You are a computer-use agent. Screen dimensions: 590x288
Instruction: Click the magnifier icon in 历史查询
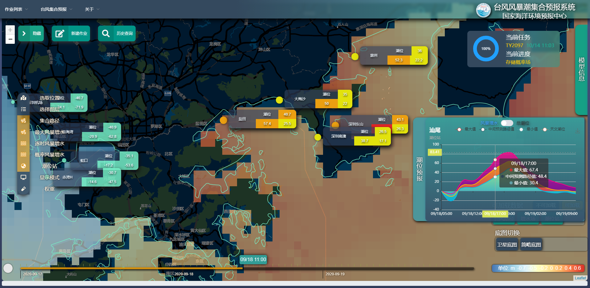[106, 33]
